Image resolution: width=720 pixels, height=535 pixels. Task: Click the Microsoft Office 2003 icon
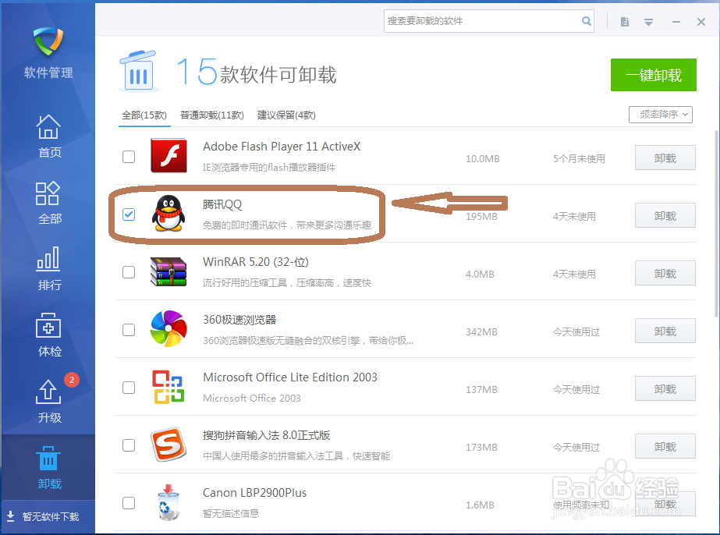point(168,387)
